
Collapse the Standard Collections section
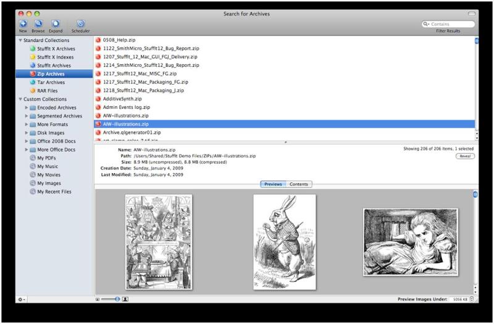20,40
